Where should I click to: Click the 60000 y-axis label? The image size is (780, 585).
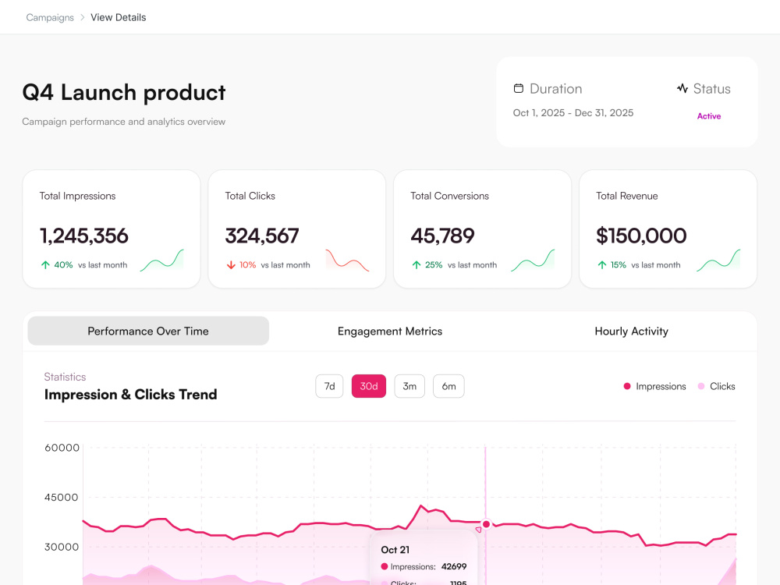coord(62,448)
